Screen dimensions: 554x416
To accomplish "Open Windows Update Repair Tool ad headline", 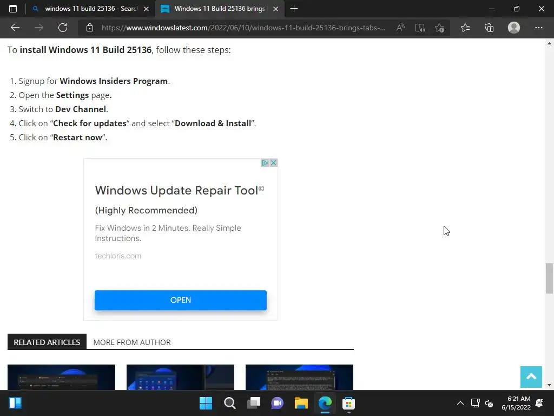I will pyautogui.click(x=180, y=190).
